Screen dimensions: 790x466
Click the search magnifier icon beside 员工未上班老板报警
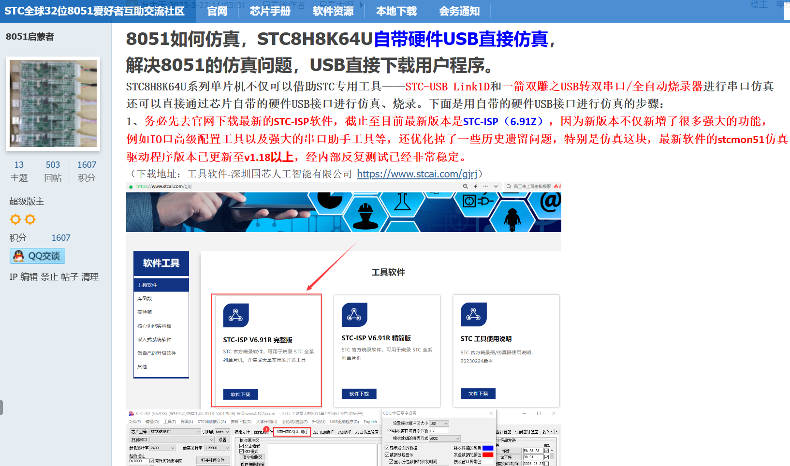(509, 186)
